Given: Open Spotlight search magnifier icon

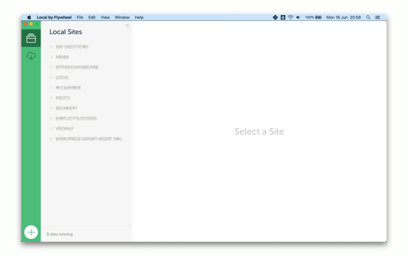Looking at the screenshot, I should tap(368, 17).
